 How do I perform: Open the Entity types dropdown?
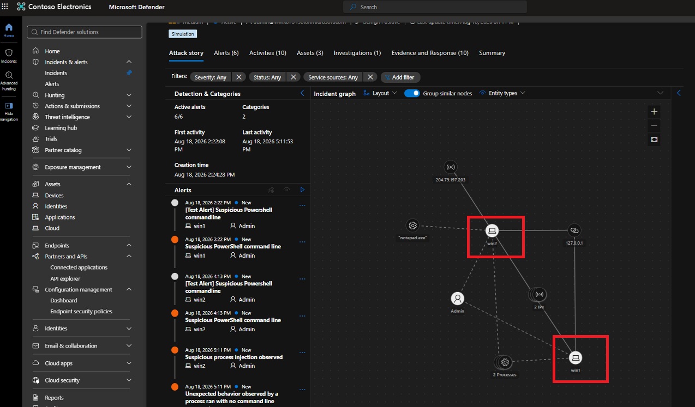[x=502, y=93]
